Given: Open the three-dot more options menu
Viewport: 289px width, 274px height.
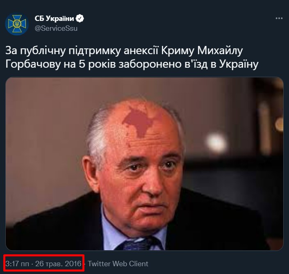Looking at the screenshot, I should coord(279,18).
